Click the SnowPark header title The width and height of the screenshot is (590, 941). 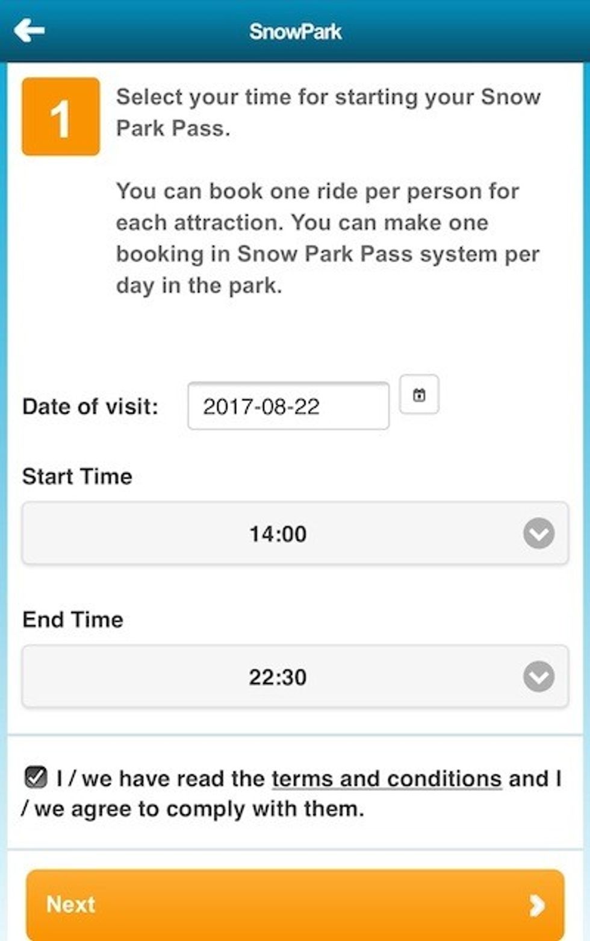pyautogui.click(x=295, y=31)
